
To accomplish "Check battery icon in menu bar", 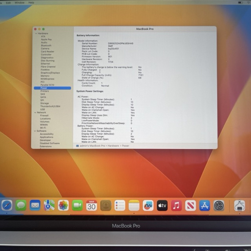I will tap(240, 3).
